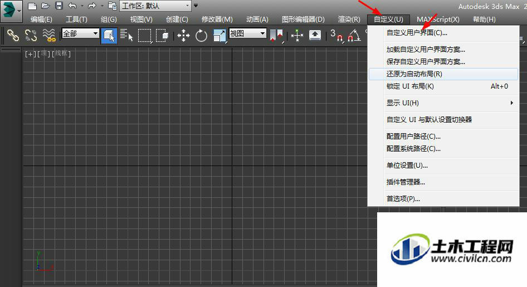This screenshot has width=527, height=287.
Task: Expand the 显示 UI(H) submenu
Action: click(x=443, y=103)
